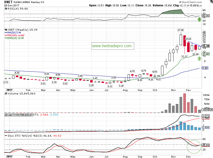The image size is (213, 158).
Task: Click the 46.64 stochastic value tag
Action: pyautogui.click(x=206, y=145)
